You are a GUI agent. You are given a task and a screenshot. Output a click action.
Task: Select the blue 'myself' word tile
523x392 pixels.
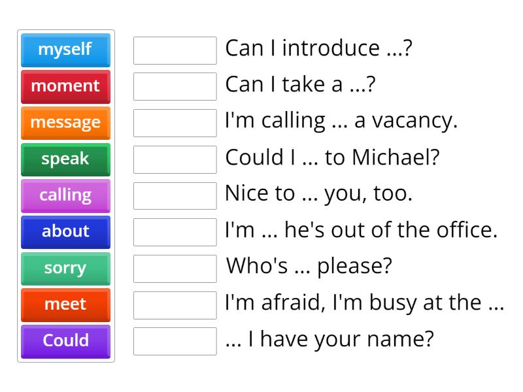click(x=65, y=50)
